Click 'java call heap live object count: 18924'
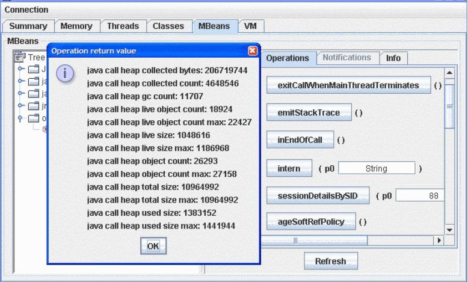Viewport: 468px width, 282px height. 159,109
